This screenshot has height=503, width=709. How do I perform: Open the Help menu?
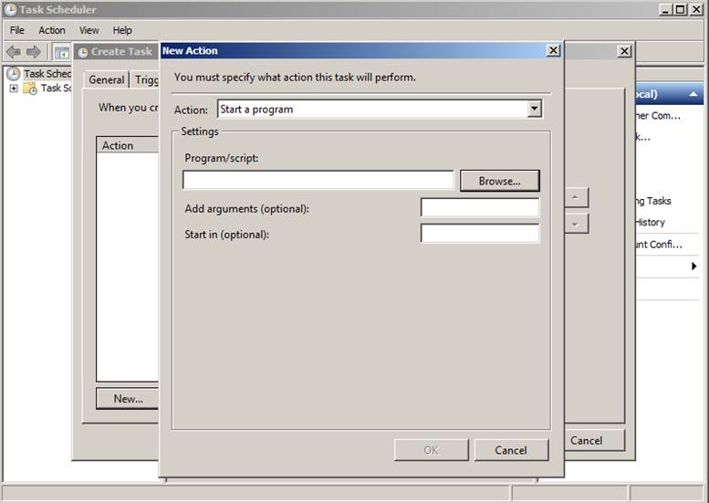122,30
